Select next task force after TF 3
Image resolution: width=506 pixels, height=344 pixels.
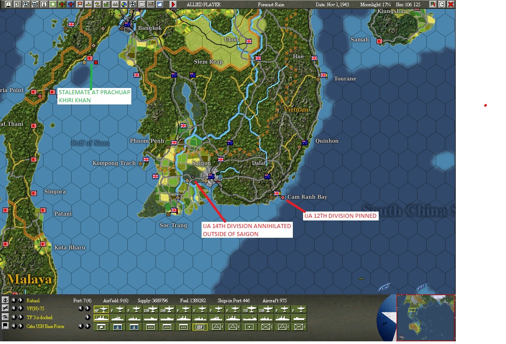tap(20, 317)
